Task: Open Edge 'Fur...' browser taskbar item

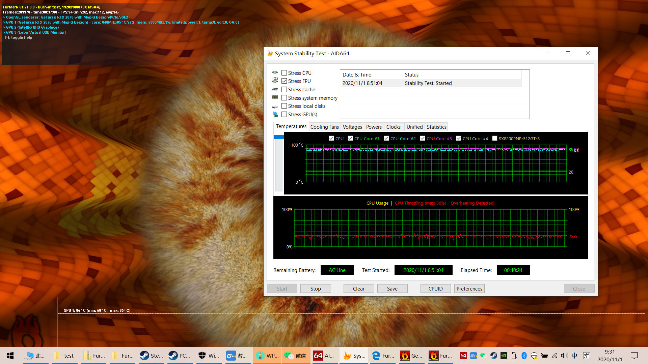Action: (382, 356)
